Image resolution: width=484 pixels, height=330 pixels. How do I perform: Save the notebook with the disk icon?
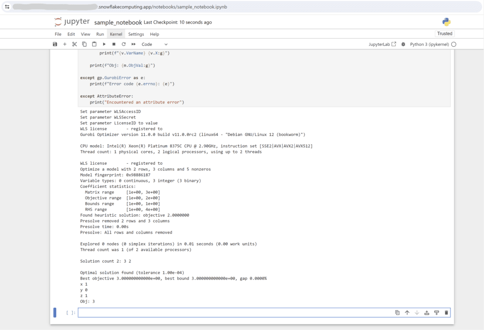tap(55, 44)
